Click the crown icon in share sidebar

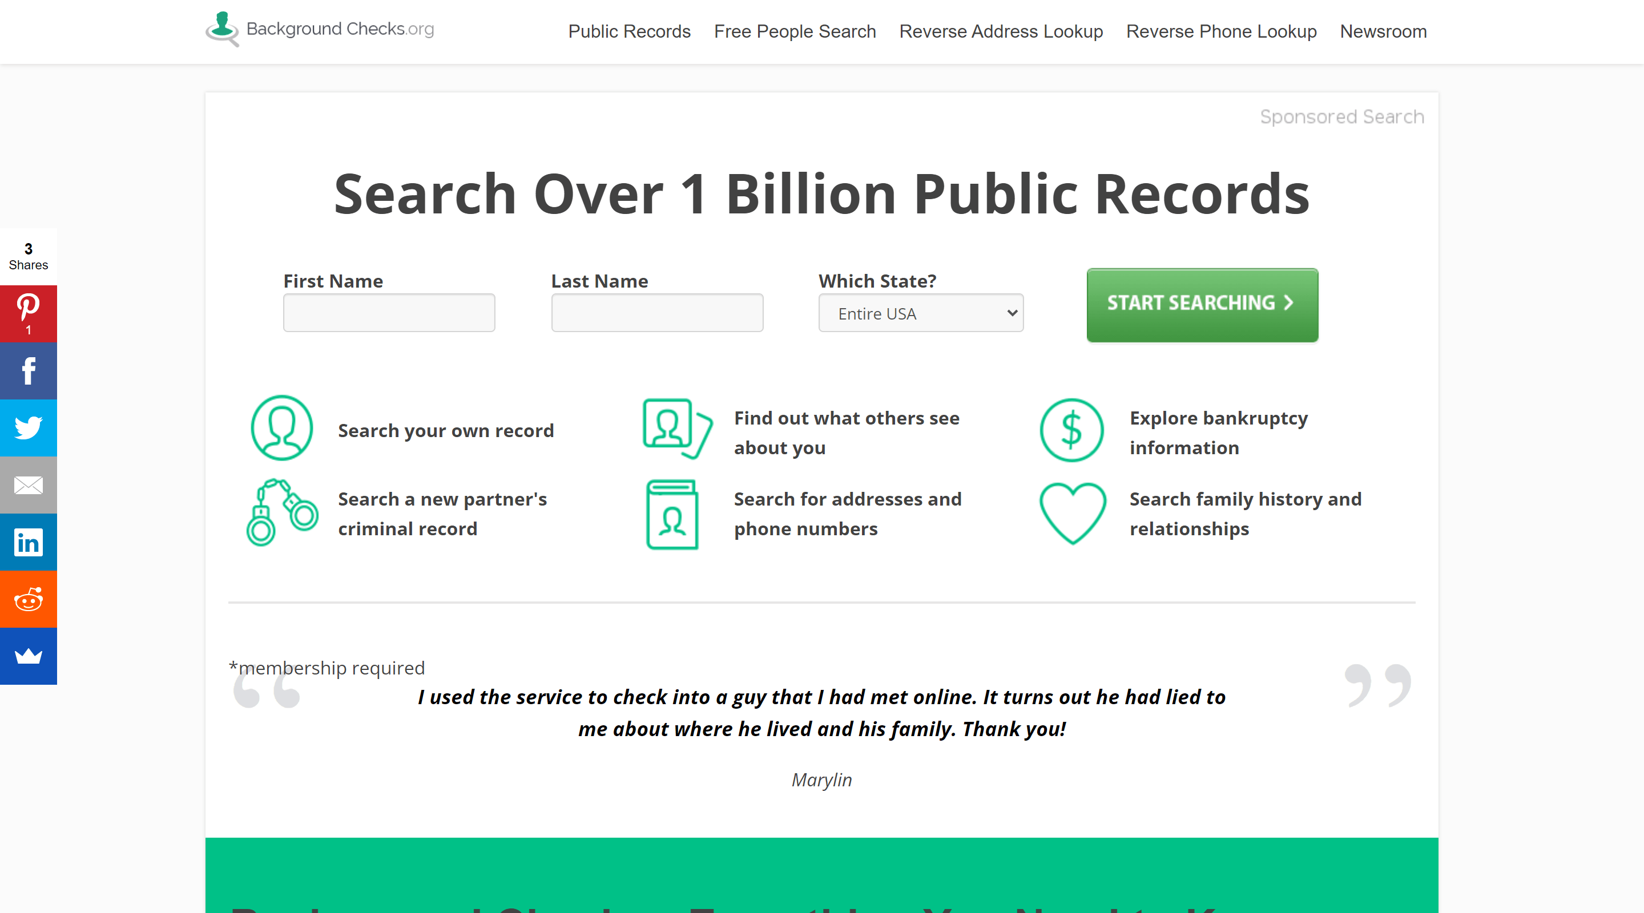pos(28,656)
